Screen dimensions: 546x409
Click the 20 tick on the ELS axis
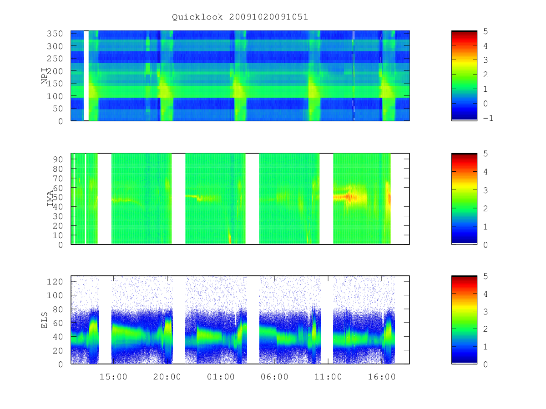tap(58, 351)
